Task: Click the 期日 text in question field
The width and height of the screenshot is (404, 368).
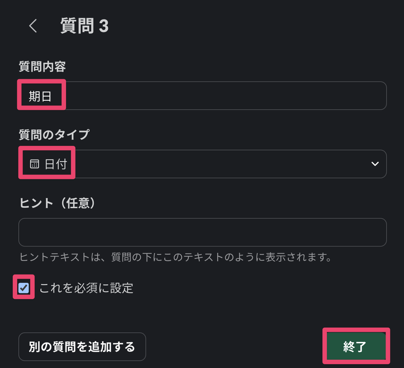Action: (x=40, y=96)
